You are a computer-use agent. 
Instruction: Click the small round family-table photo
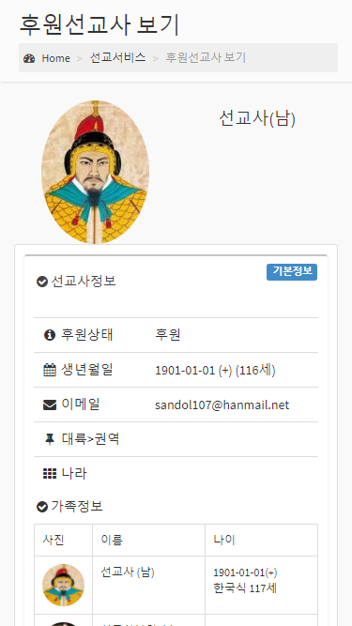click(x=63, y=585)
